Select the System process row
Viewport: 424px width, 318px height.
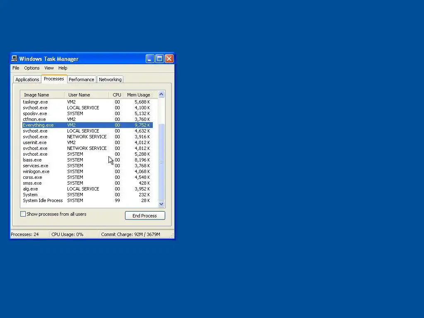pos(87,195)
